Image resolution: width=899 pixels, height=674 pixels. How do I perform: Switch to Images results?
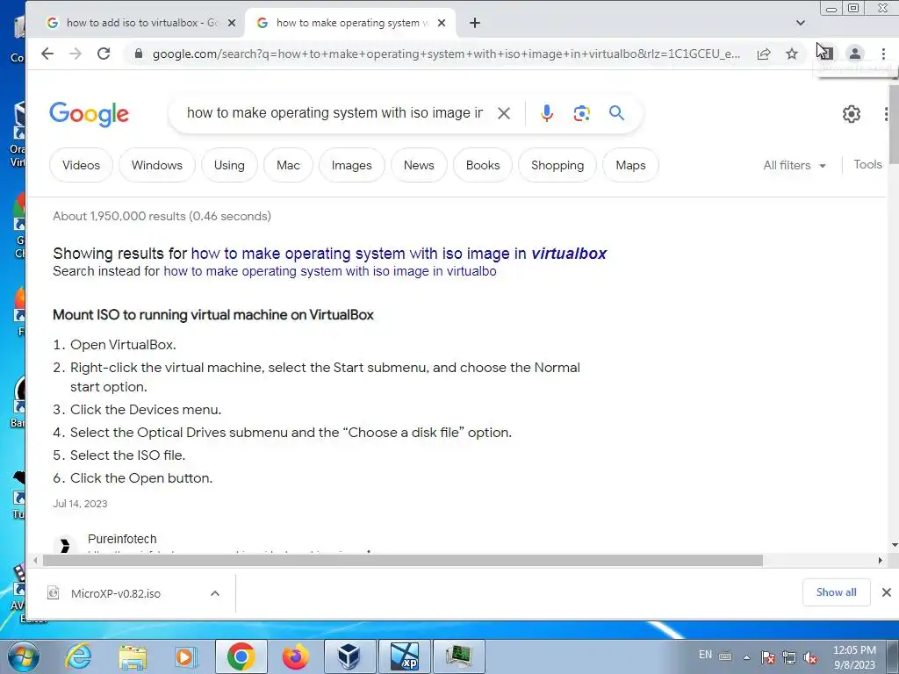pyautogui.click(x=351, y=165)
